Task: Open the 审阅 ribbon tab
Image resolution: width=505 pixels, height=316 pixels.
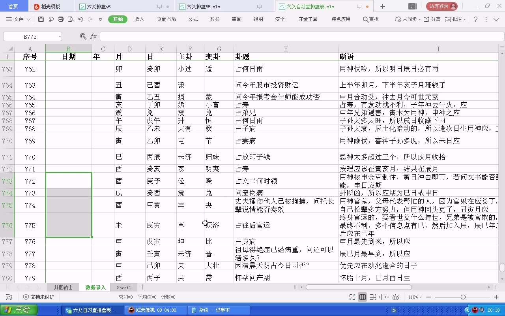Action: click(236, 19)
